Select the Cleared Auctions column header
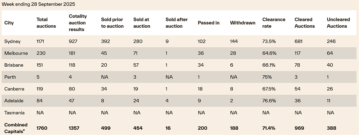This screenshot has height=135, width=359. click(x=305, y=23)
